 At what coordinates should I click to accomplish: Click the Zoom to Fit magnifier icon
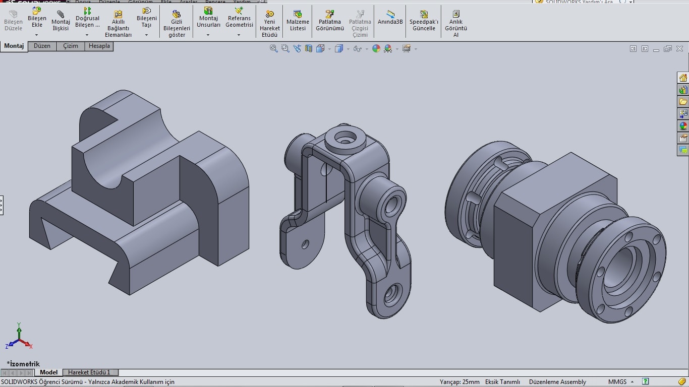(x=273, y=48)
